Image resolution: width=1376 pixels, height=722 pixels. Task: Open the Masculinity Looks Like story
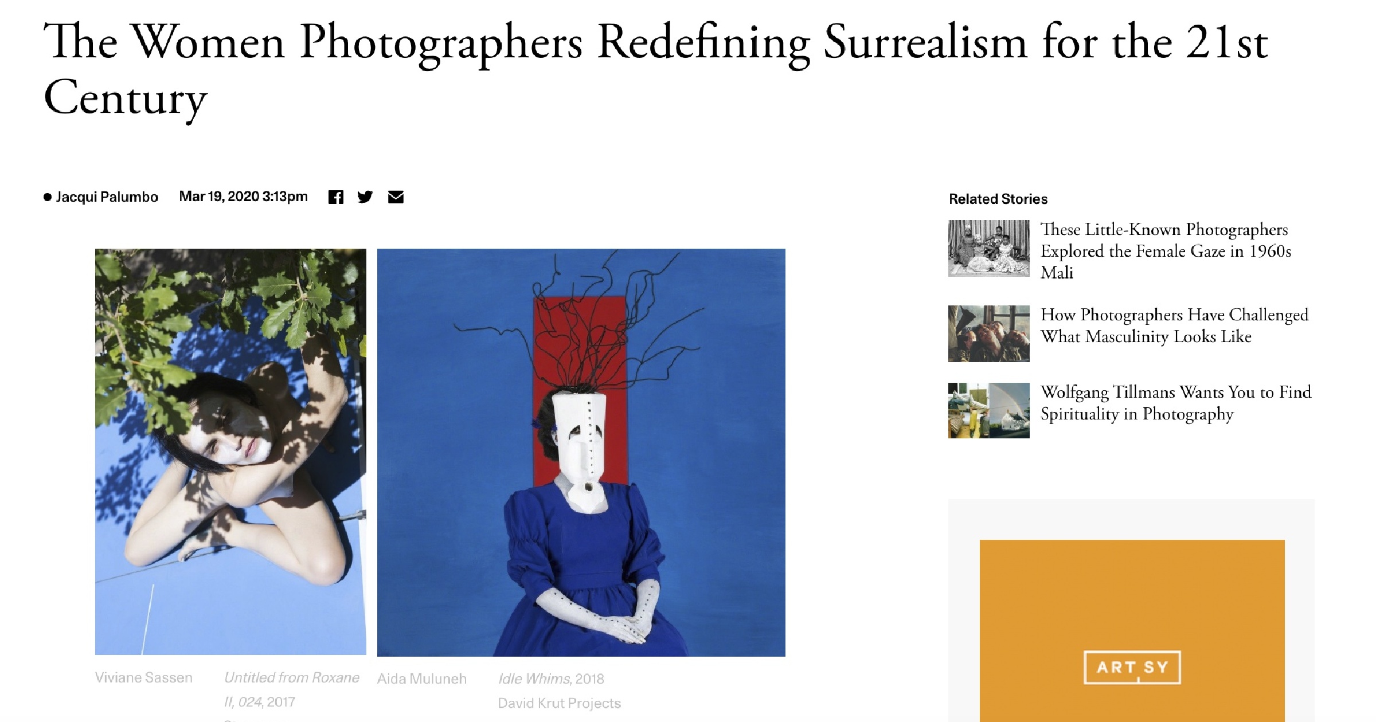[x=1175, y=325]
